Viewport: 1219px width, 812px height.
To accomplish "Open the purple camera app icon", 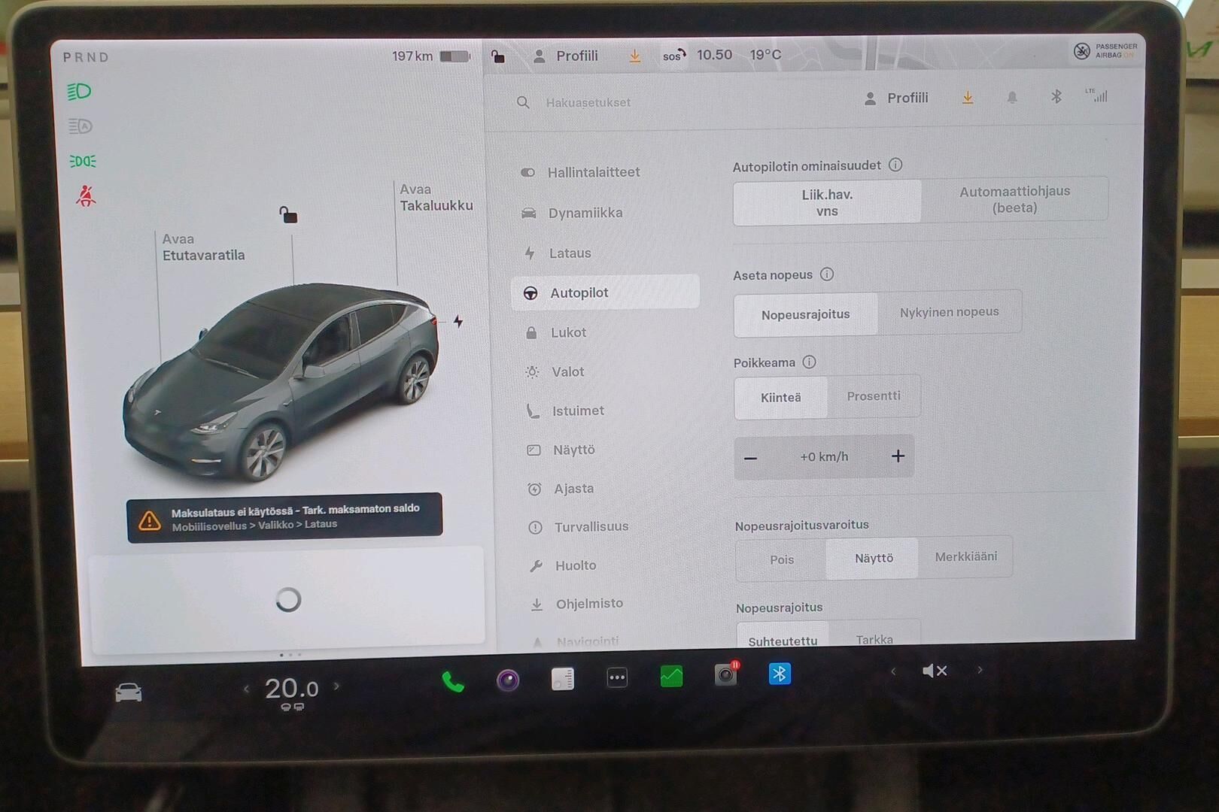I will (x=508, y=680).
